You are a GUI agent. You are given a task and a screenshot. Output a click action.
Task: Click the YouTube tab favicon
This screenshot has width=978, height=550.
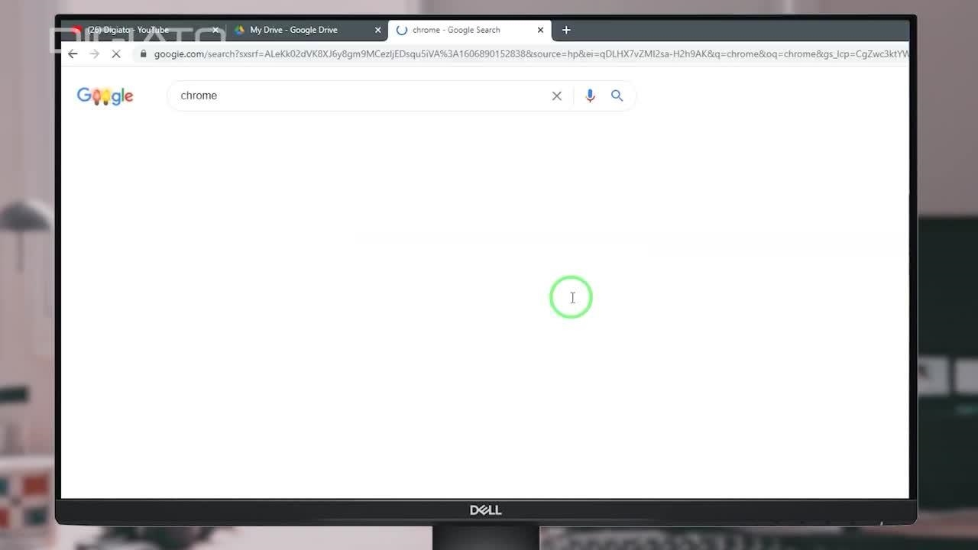click(x=77, y=30)
